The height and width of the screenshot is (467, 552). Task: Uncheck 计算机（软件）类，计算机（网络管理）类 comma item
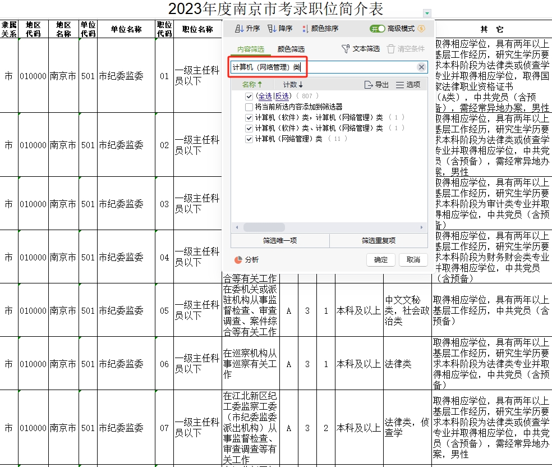249,117
